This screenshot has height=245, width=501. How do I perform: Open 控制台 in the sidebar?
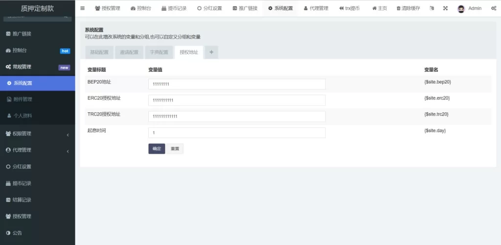pyautogui.click(x=37, y=50)
